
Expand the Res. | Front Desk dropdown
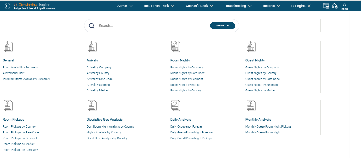159,6
